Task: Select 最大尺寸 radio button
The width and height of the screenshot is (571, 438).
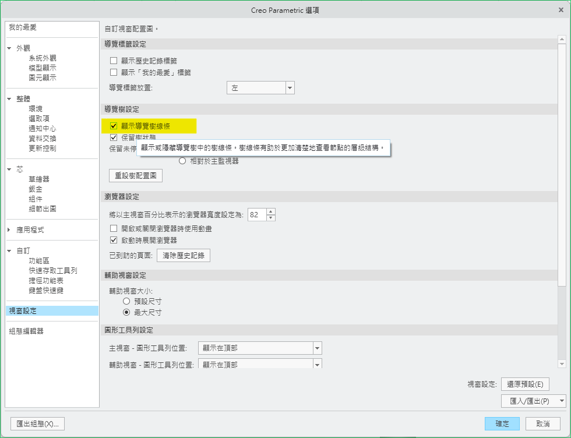Action: tap(126, 313)
